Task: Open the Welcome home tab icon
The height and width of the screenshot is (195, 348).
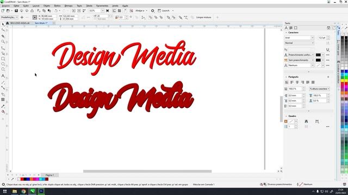Action: pos(7,23)
